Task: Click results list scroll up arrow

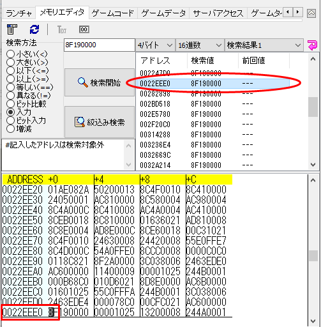Action: pyautogui.click(x=313, y=59)
